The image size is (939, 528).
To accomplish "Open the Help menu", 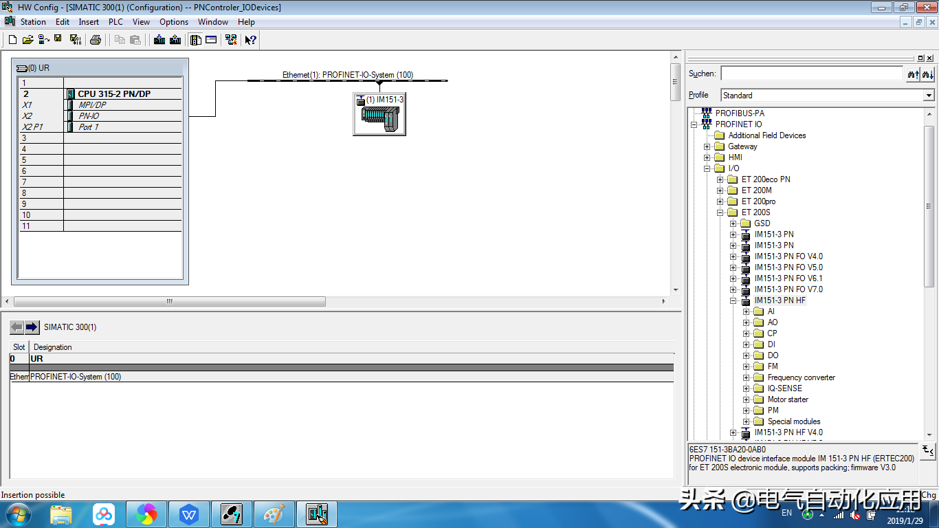I will point(246,22).
